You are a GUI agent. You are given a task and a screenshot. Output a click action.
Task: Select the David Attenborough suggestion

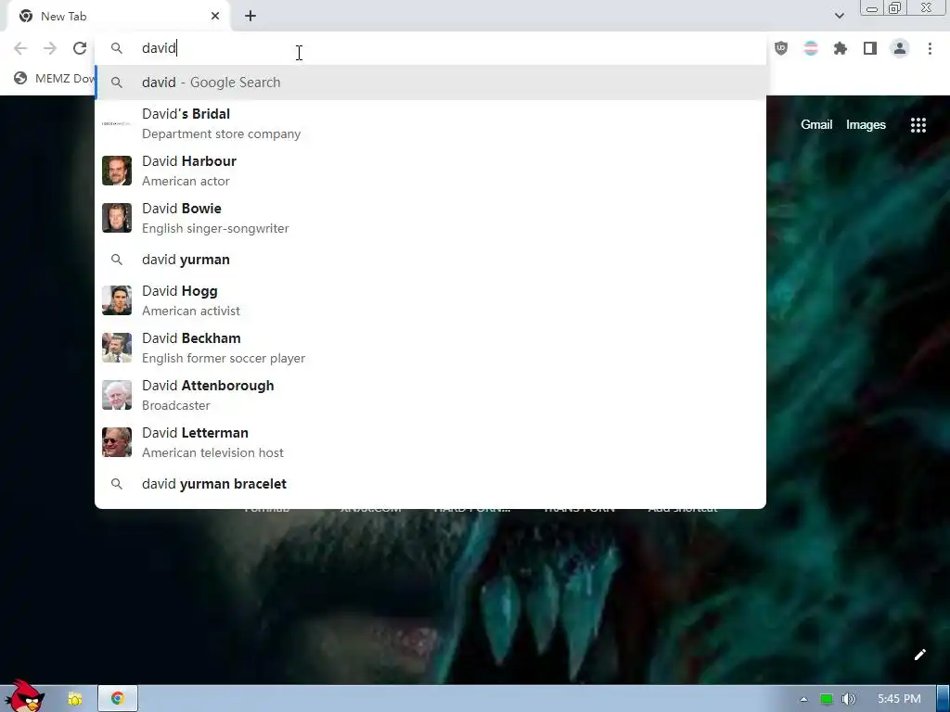point(430,395)
